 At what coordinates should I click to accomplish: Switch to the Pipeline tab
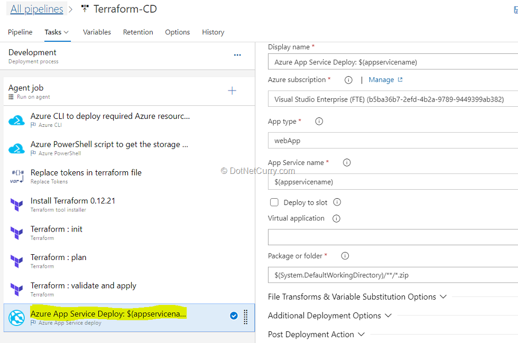[x=20, y=32]
